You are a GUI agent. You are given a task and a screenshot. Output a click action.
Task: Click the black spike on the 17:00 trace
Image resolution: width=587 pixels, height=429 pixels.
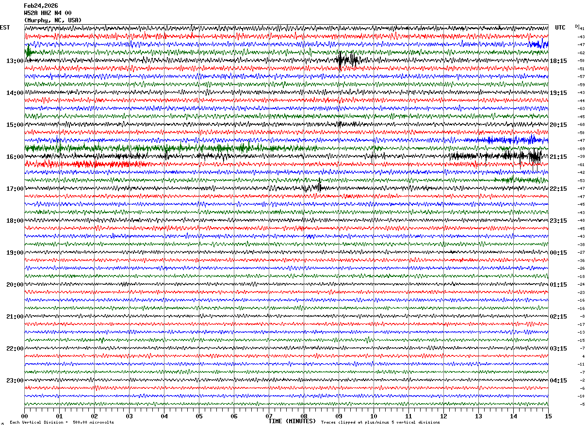pos(319,185)
